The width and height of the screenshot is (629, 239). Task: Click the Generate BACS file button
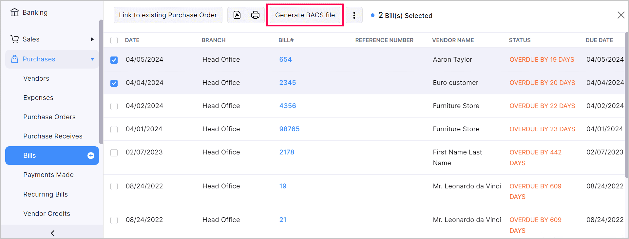[x=305, y=15]
